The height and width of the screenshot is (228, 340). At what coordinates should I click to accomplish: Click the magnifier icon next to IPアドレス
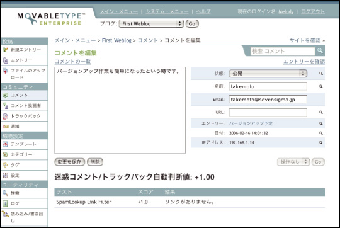click(x=320, y=143)
